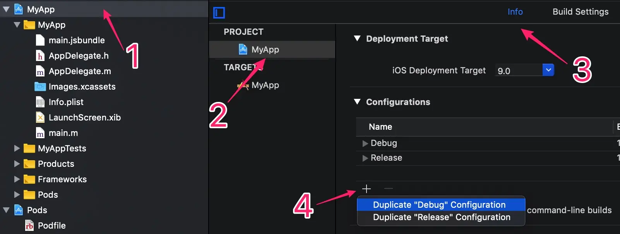Expand the Release configuration row
Image resolution: width=620 pixels, height=234 pixels.
[x=365, y=158]
